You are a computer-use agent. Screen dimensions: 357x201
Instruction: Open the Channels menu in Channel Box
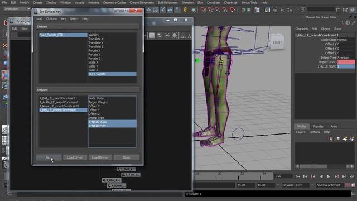coord(301,28)
